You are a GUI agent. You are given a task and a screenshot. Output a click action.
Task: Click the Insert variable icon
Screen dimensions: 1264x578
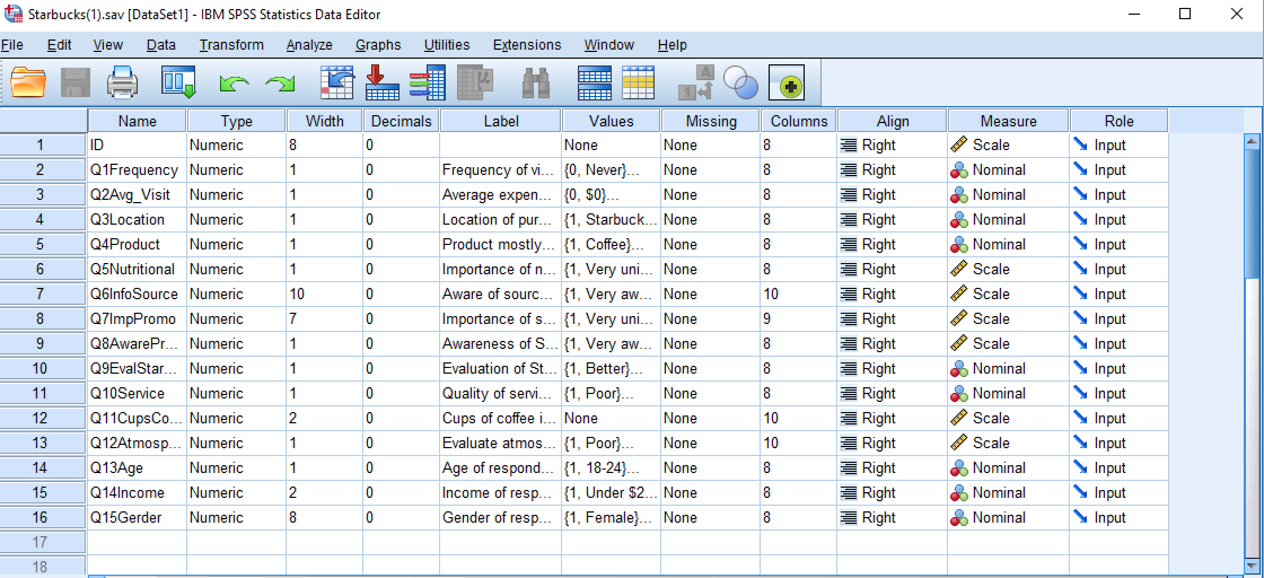[638, 82]
